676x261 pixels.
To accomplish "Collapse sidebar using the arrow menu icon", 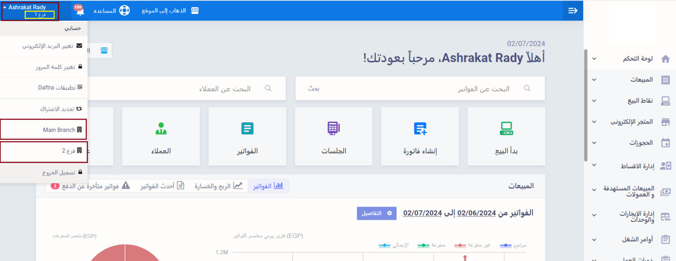I will [x=573, y=11].
